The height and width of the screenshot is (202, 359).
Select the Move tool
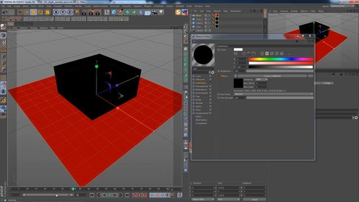pyautogui.click(x=27, y=12)
